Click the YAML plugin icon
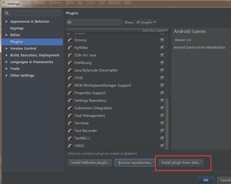 (x=70, y=146)
